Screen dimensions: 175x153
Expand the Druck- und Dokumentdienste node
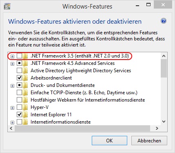[12, 86]
